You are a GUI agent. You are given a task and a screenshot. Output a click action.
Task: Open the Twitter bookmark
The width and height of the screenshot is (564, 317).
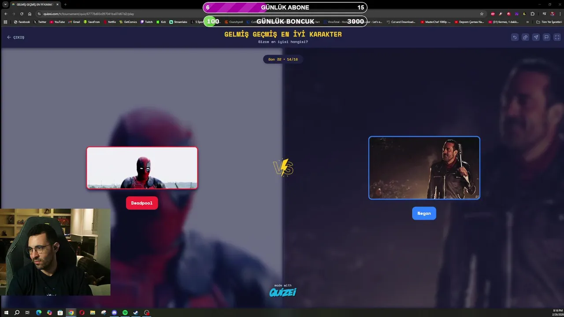click(x=40, y=22)
